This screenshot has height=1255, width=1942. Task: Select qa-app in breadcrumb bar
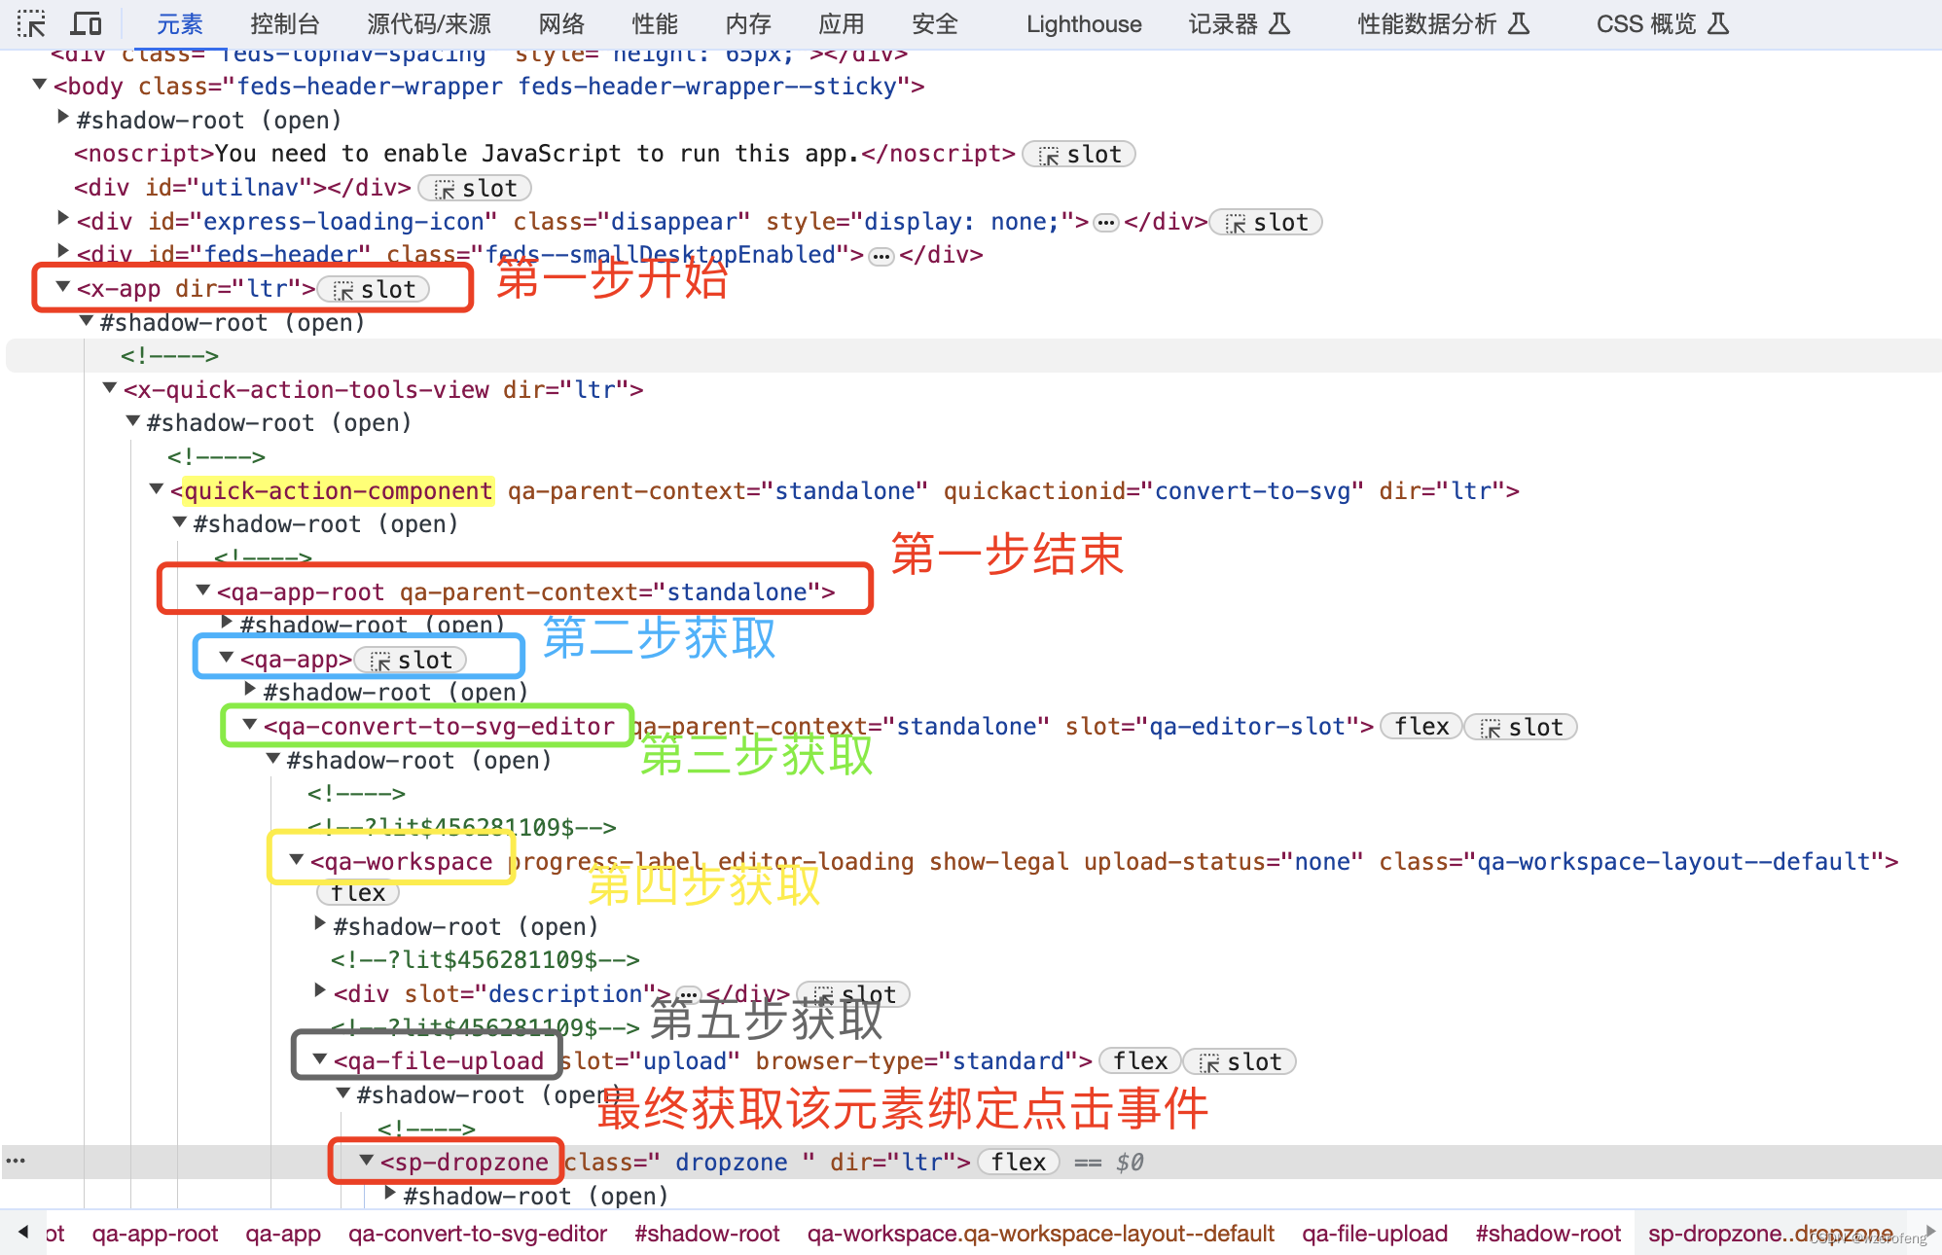[283, 1234]
